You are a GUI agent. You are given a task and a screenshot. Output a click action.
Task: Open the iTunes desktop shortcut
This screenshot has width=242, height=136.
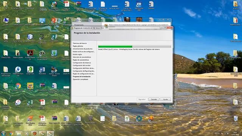click(18, 103)
